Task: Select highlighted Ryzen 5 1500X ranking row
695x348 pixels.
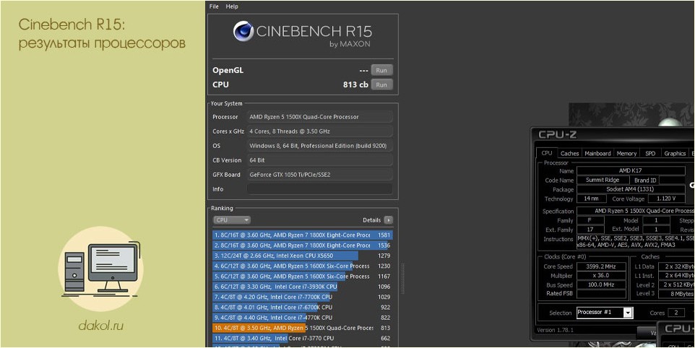Action: 302,328
